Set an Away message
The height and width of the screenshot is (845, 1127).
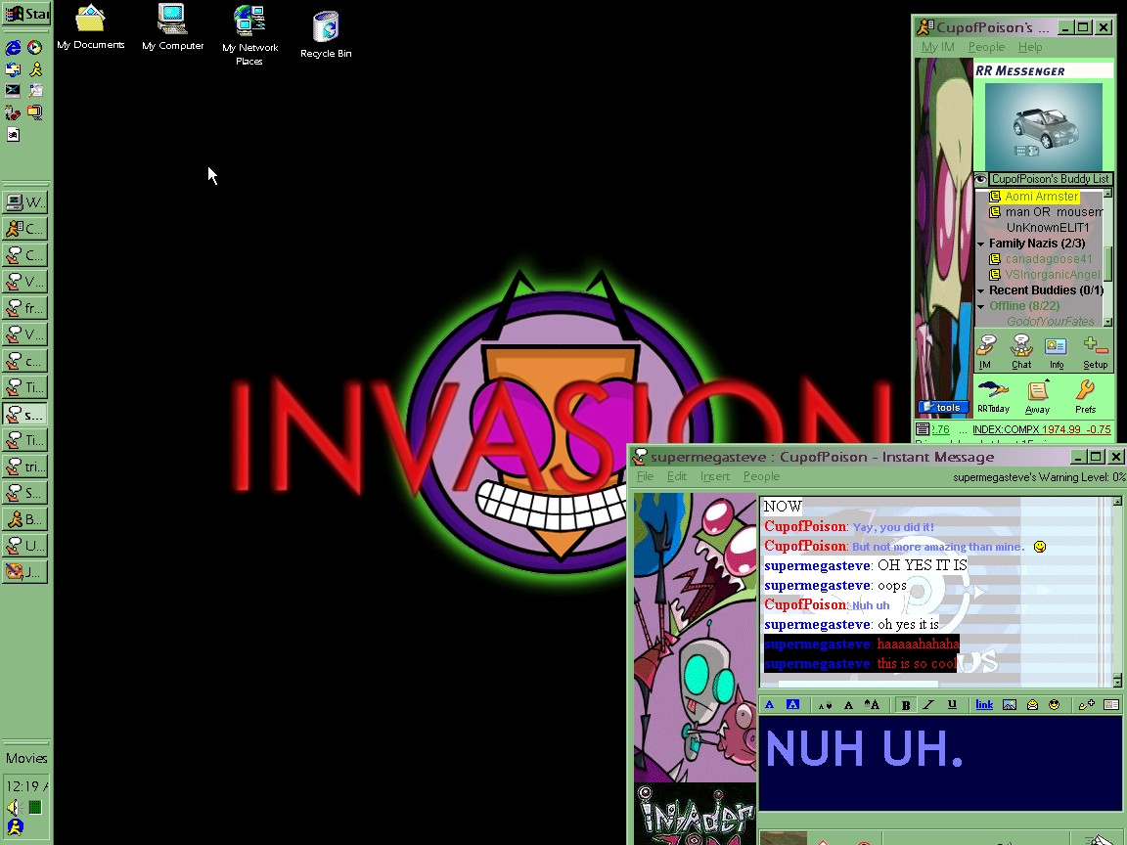pos(1037,397)
